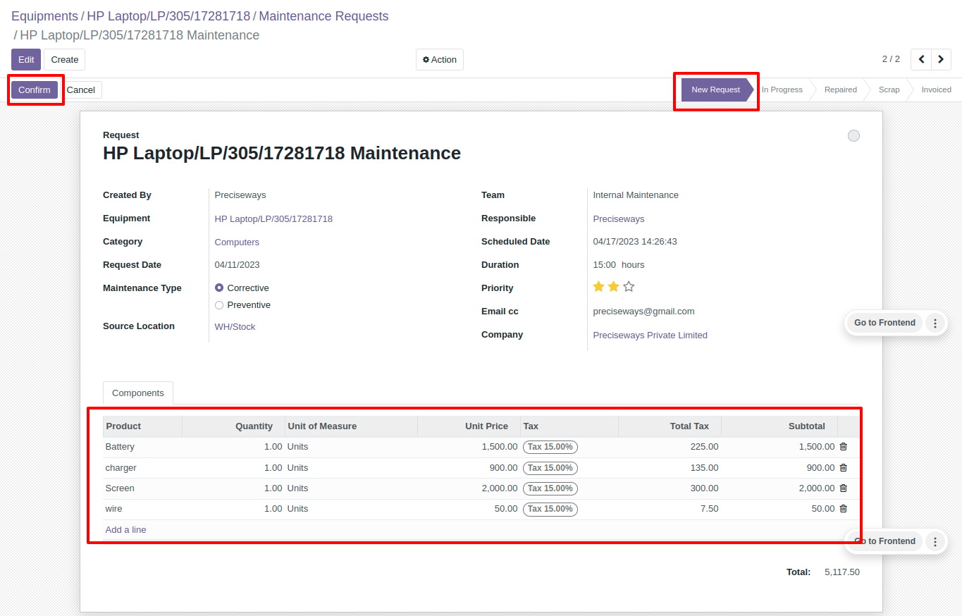Image resolution: width=962 pixels, height=616 pixels.
Task: Select the Corrective maintenance type
Action: pos(219,288)
